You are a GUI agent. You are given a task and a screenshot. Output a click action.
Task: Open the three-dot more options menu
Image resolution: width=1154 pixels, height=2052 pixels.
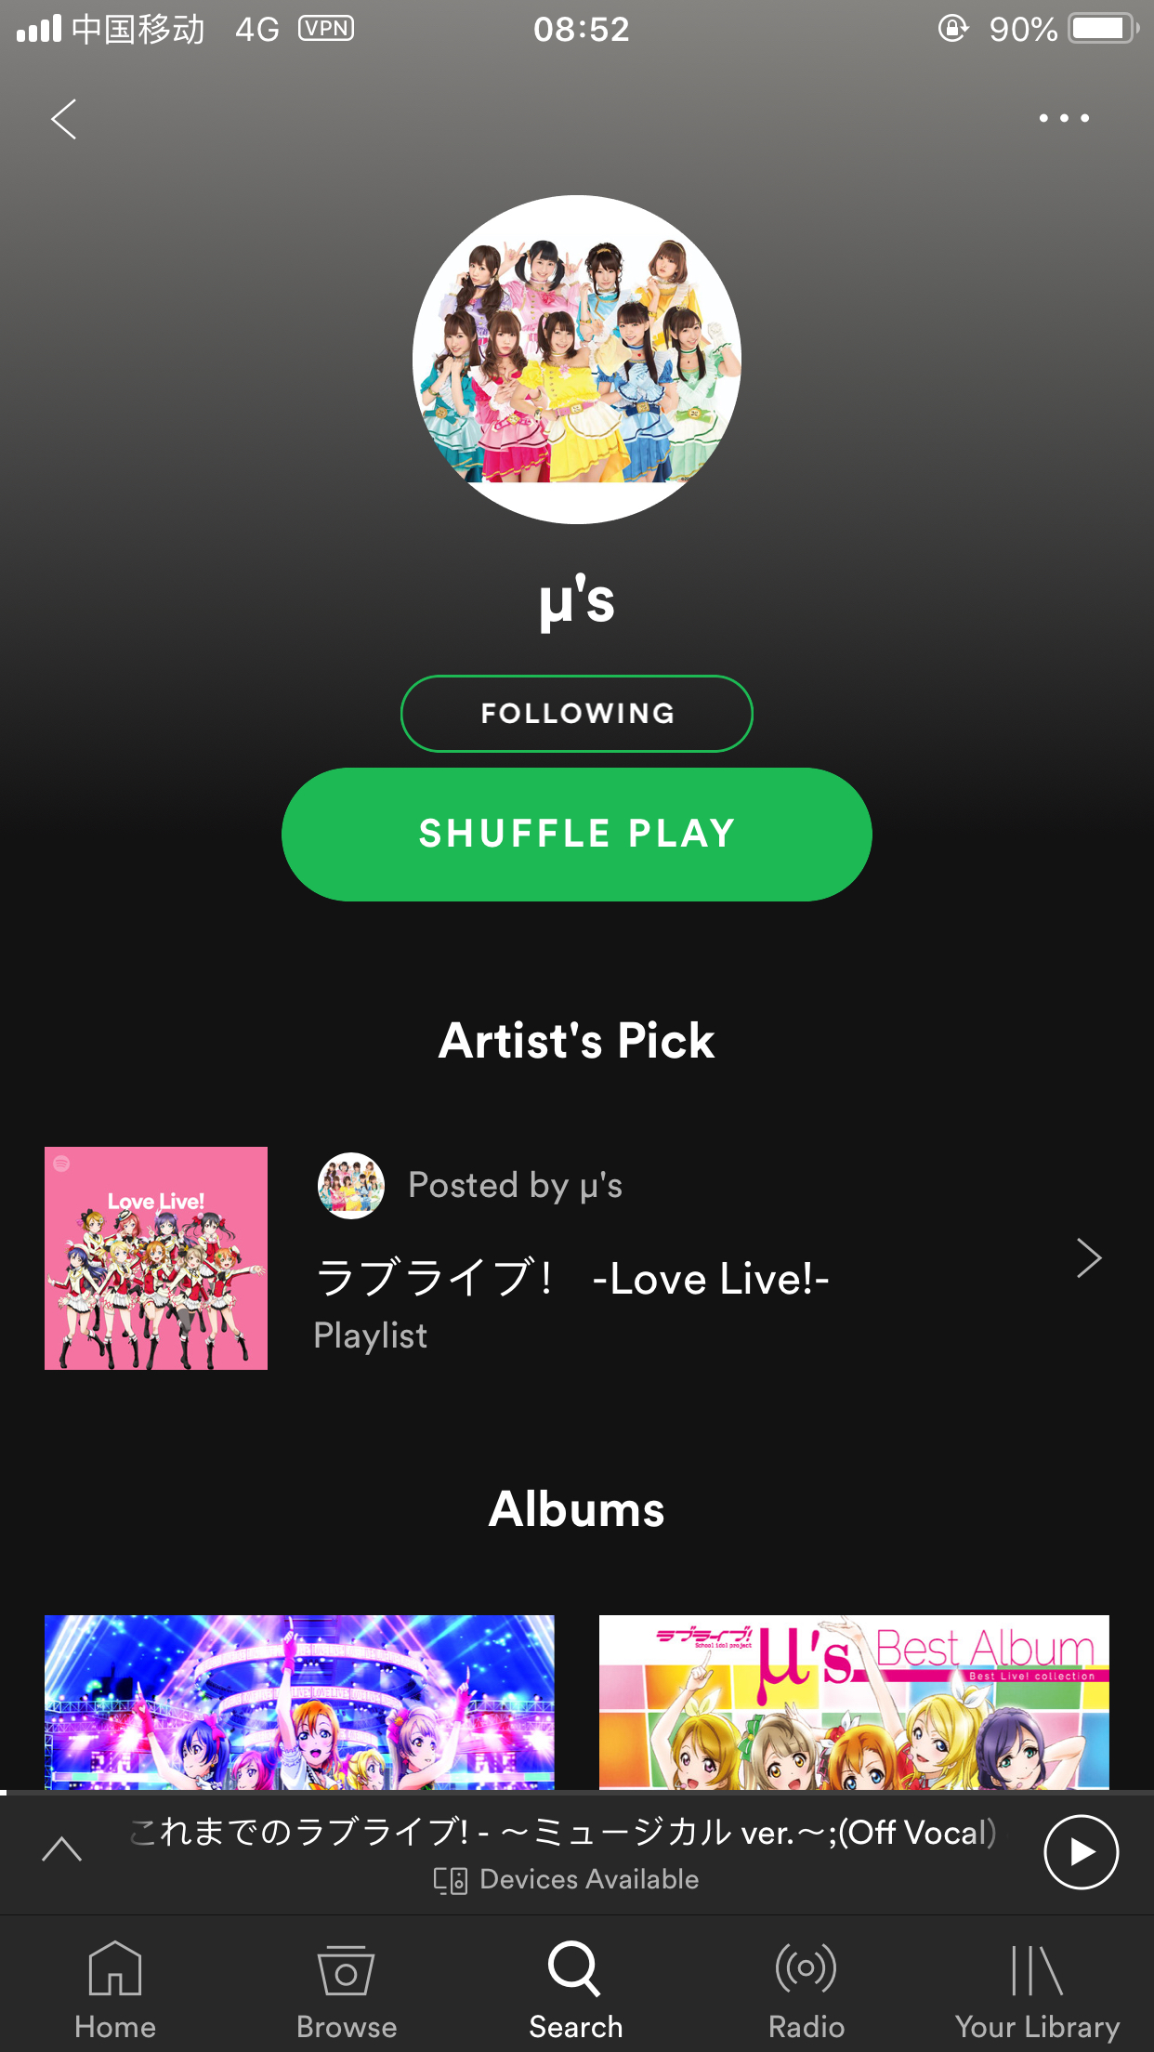(1064, 118)
